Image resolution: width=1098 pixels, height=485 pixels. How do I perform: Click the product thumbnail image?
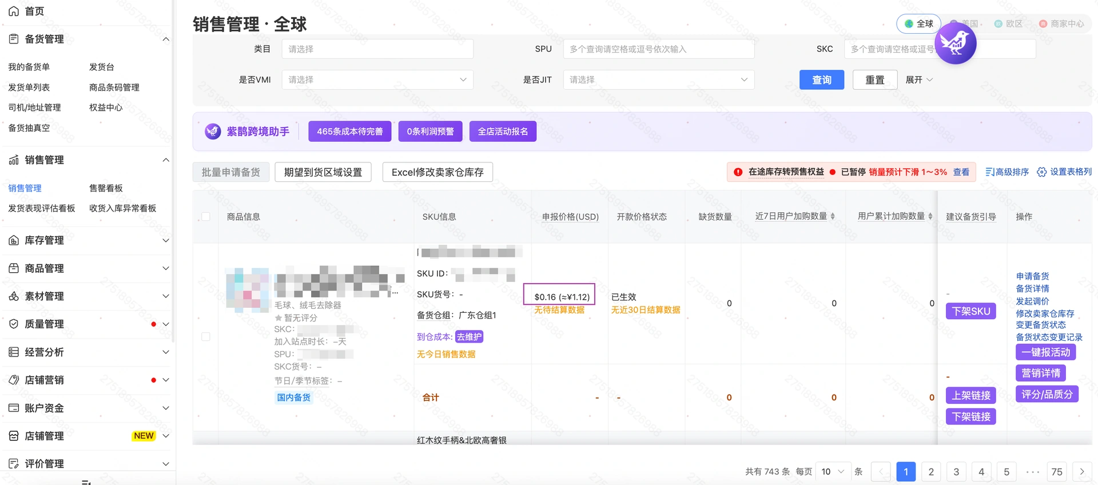coord(248,289)
